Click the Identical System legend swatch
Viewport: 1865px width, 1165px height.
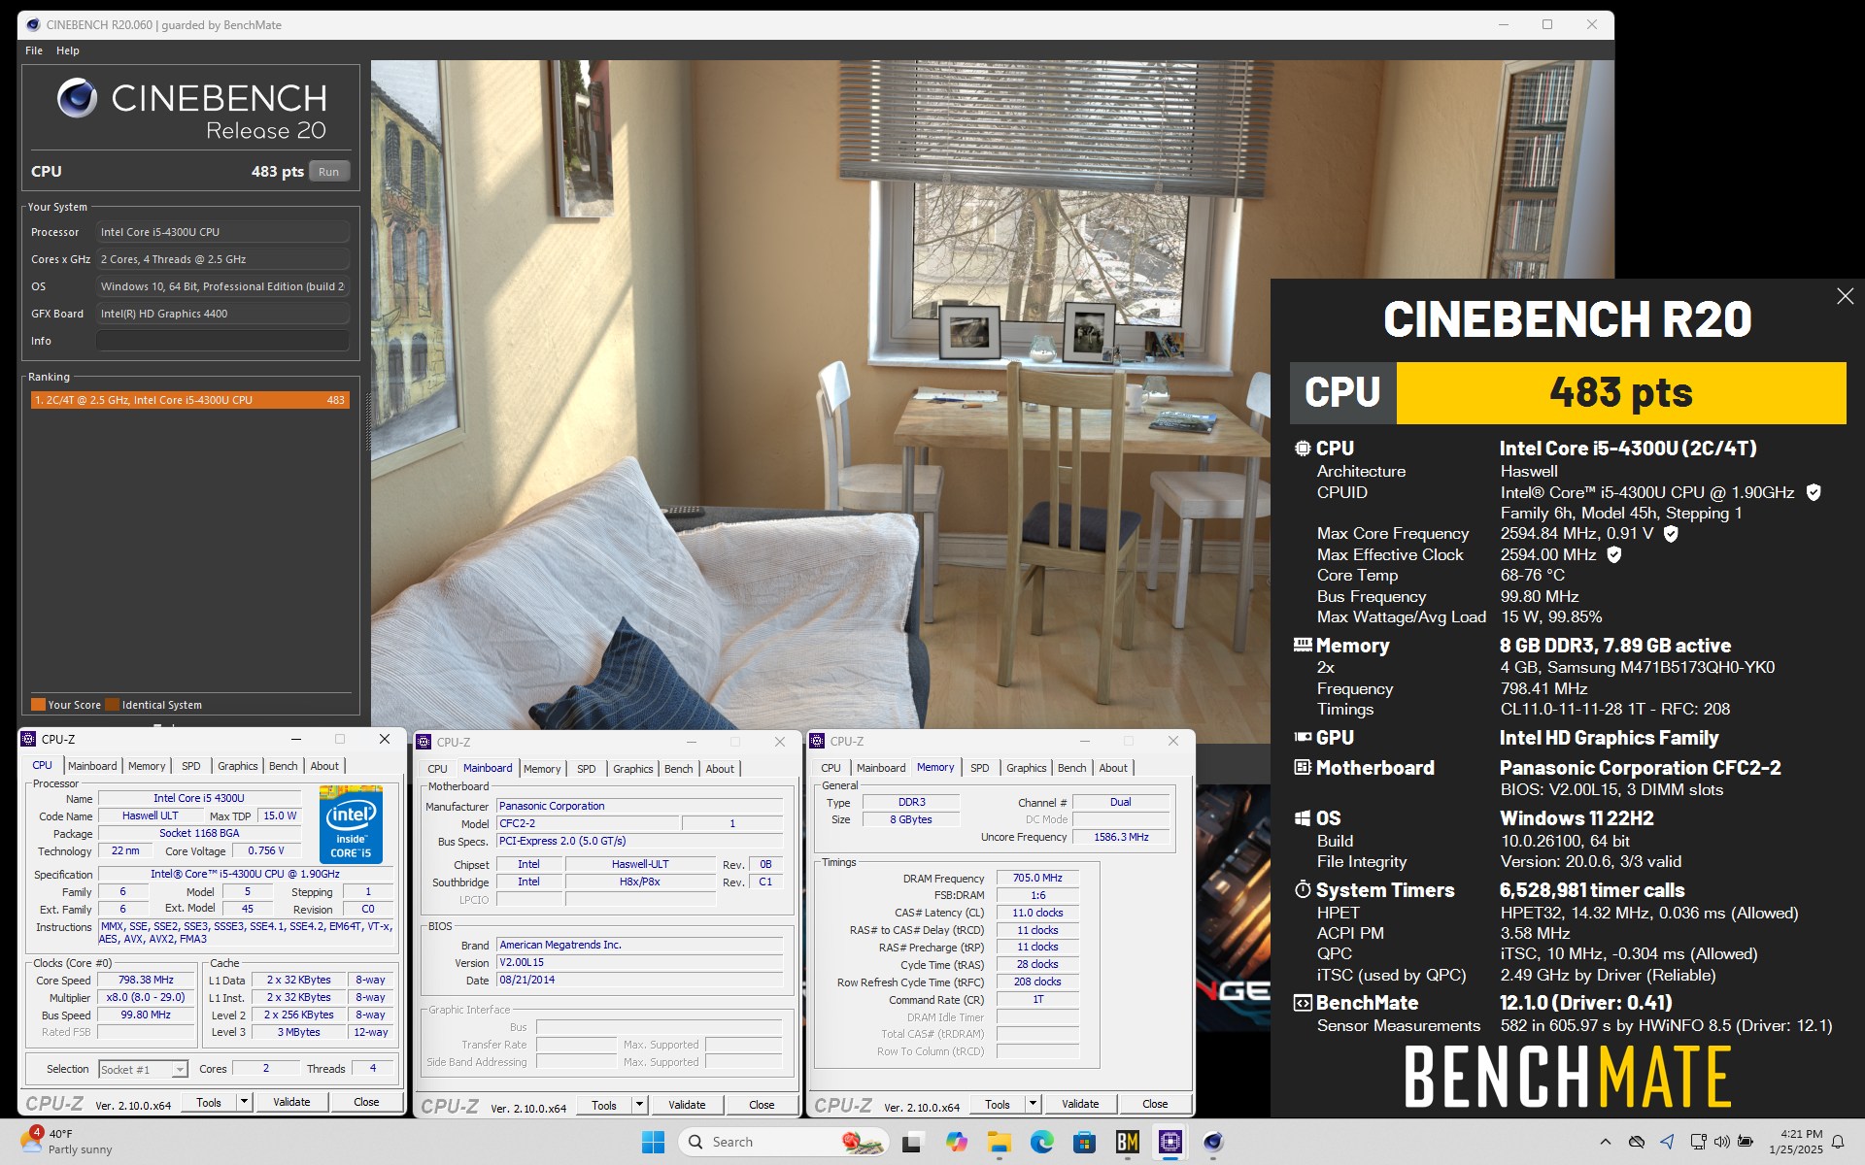click(112, 705)
